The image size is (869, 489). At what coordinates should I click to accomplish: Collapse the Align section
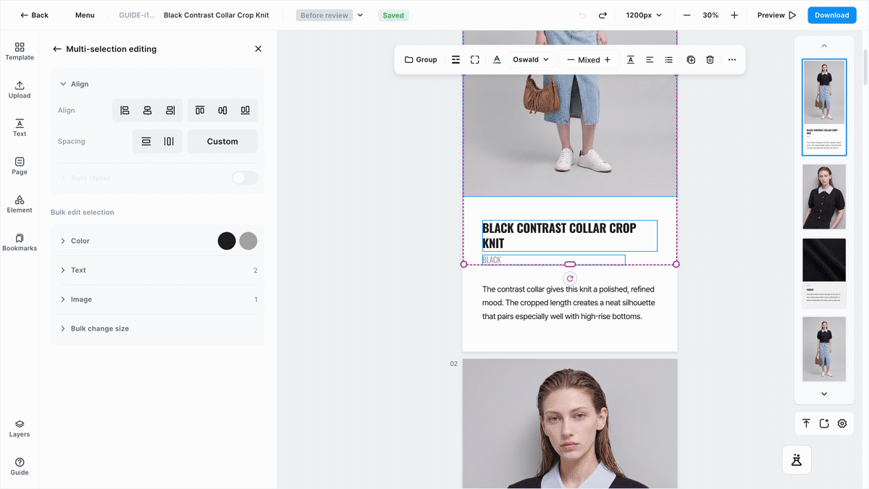click(74, 84)
